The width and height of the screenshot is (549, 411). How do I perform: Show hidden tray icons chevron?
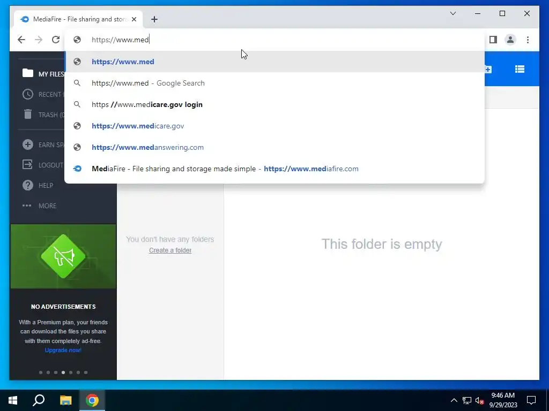[x=454, y=400]
